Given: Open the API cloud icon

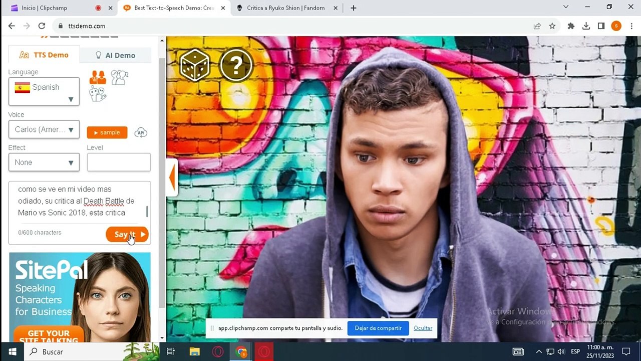Looking at the screenshot, I should point(141,132).
